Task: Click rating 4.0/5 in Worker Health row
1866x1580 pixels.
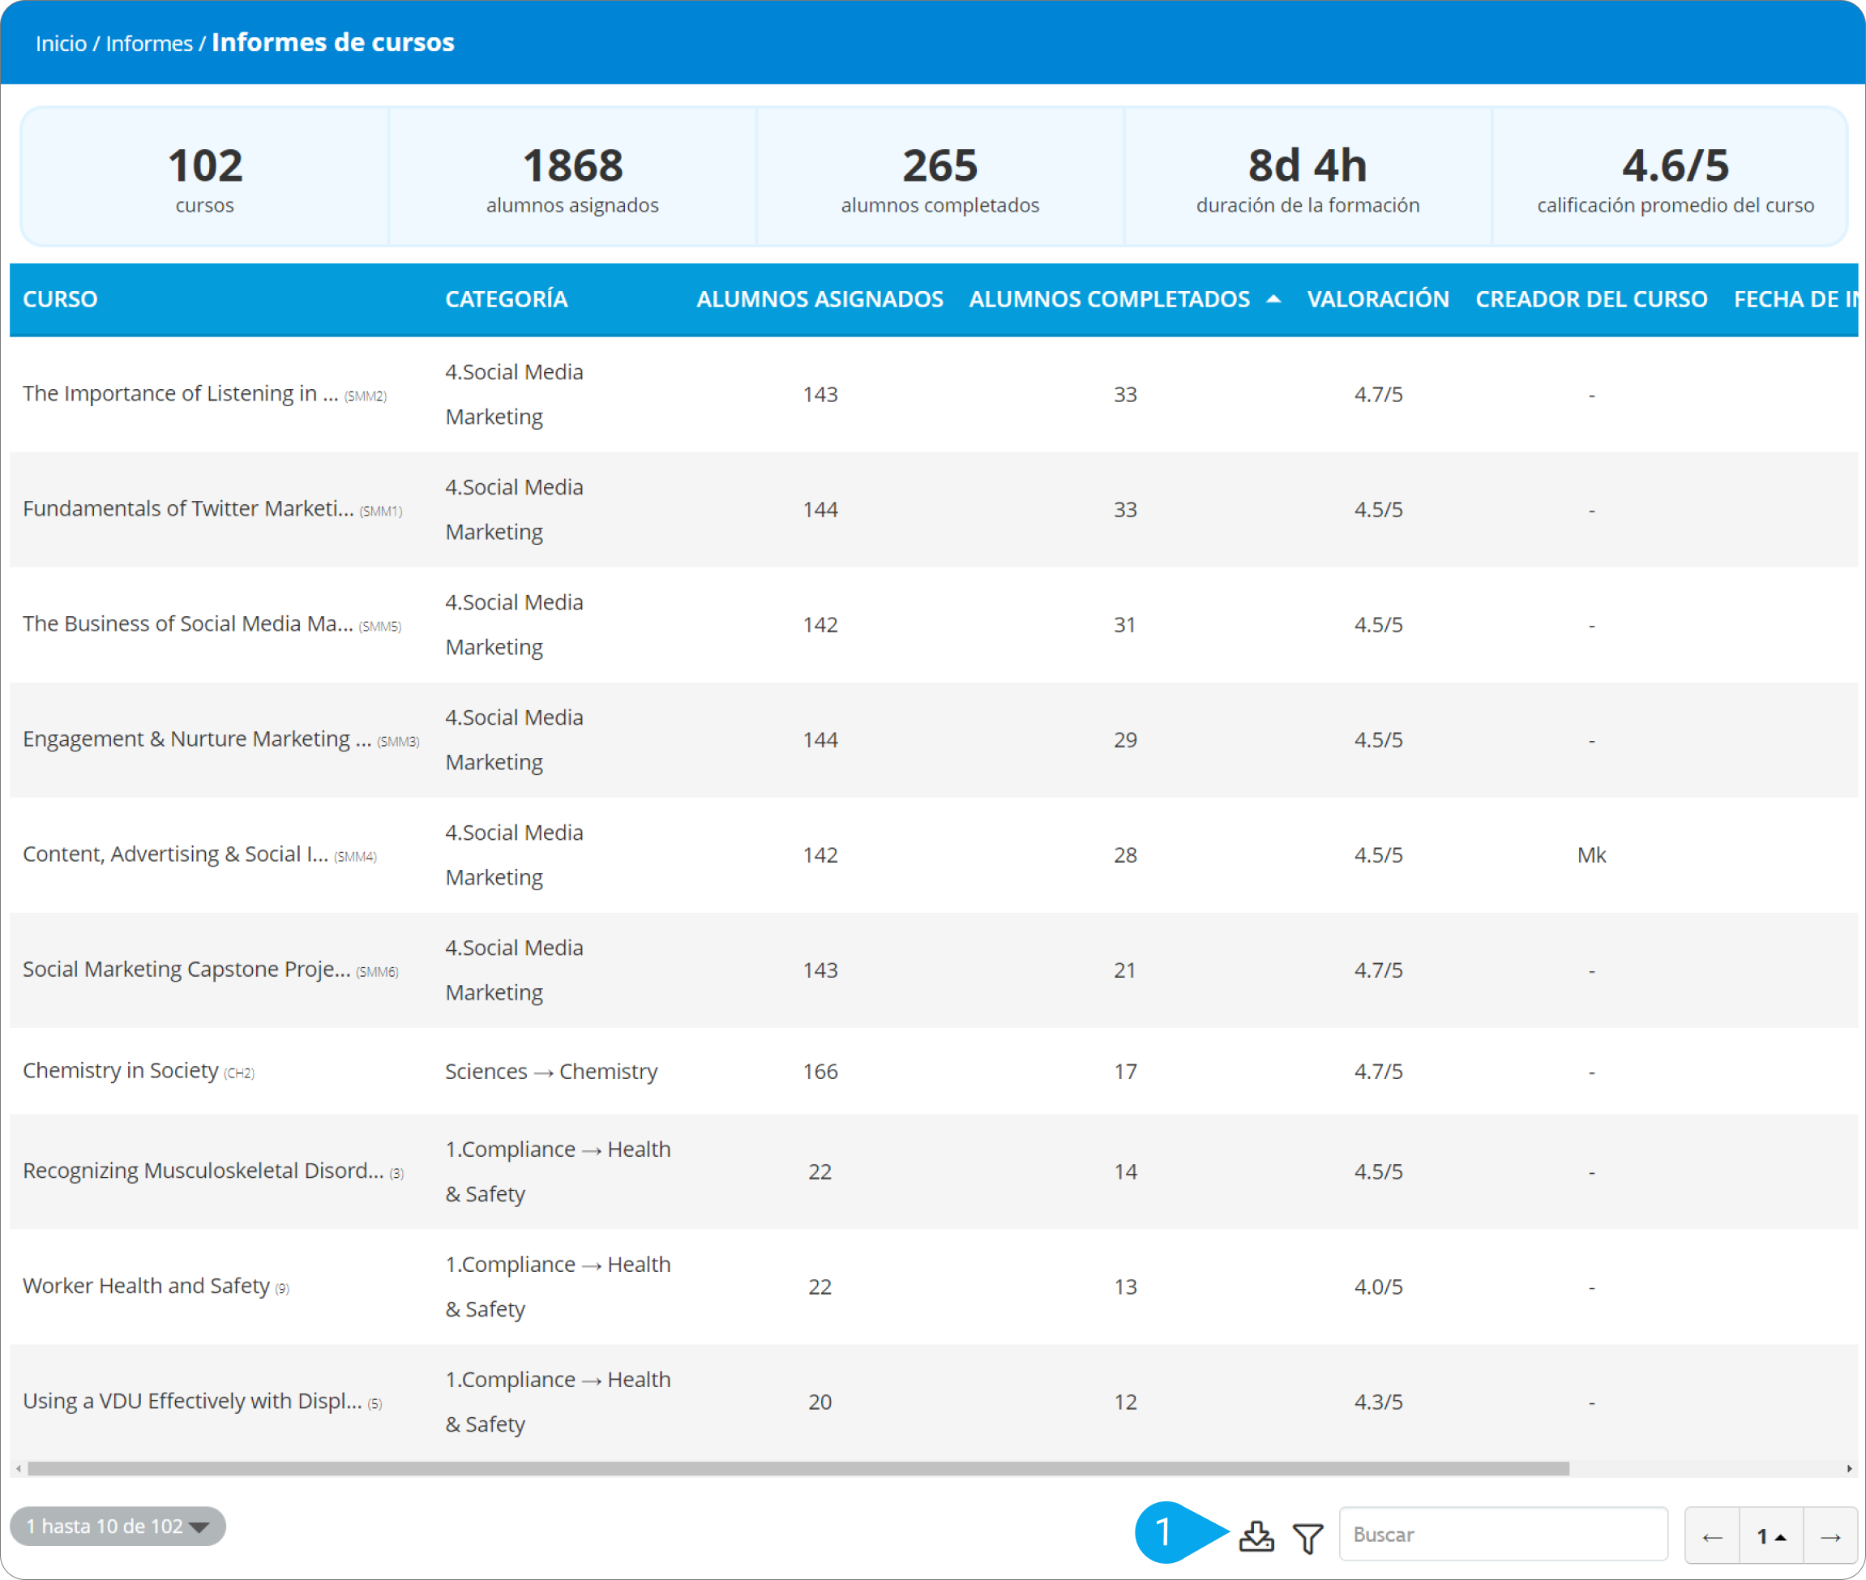Action: [1378, 1287]
